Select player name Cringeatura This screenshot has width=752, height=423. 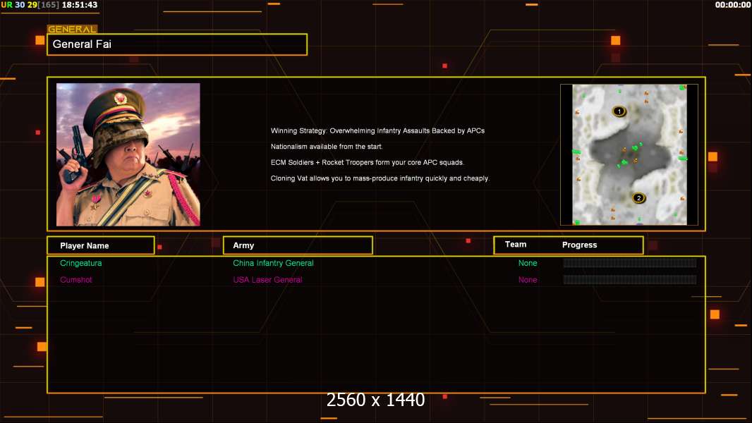80,263
